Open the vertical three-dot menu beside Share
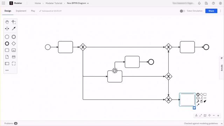 (x=220, y=11)
